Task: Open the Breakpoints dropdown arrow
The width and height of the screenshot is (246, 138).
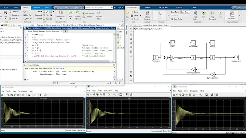Action: click(x=61, y=19)
